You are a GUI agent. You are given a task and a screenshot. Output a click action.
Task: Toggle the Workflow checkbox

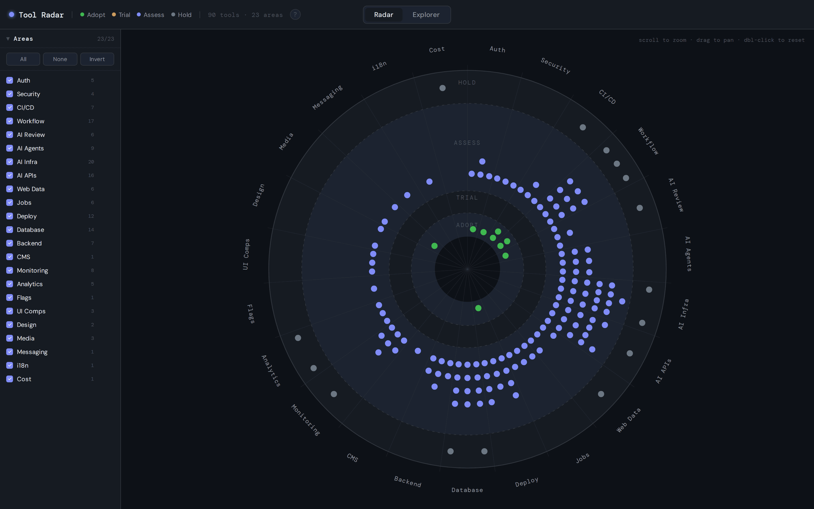[10, 121]
